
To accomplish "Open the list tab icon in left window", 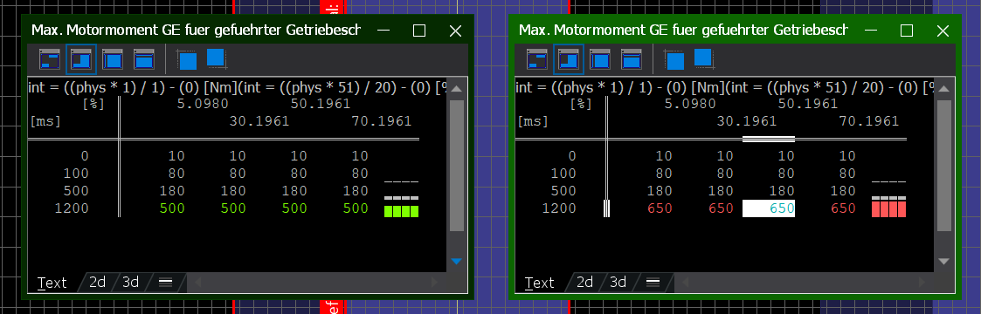I will pos(165,282).
